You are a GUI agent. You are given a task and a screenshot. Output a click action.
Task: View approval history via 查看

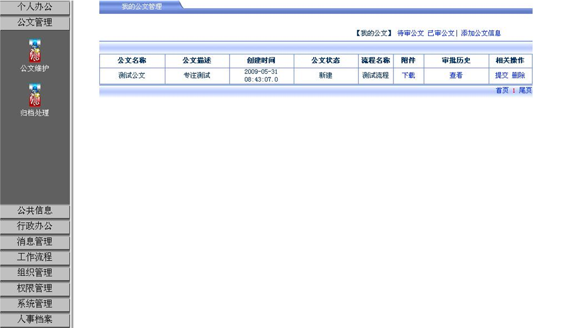(x=456, y=75)
